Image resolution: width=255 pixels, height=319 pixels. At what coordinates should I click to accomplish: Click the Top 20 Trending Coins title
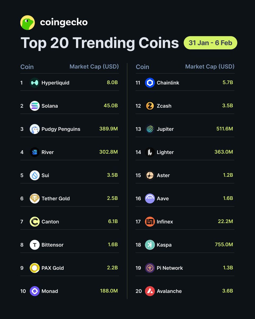[100, 43]
